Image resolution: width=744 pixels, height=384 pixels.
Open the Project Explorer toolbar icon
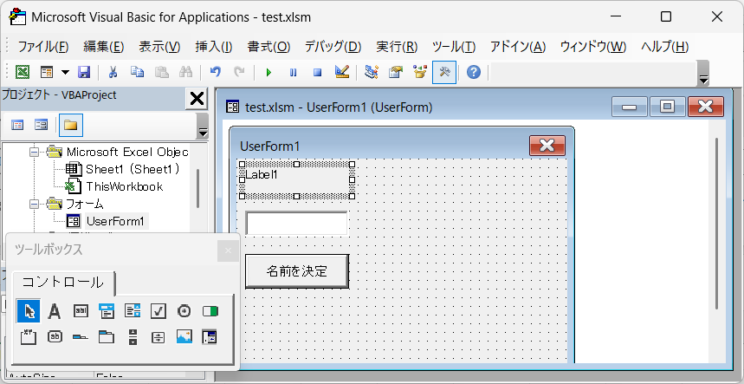371,72
